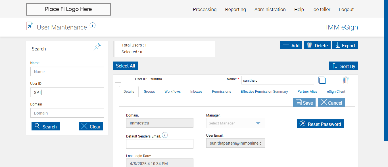Click the Export download button
388x167 pixels.
click(345, 45)
